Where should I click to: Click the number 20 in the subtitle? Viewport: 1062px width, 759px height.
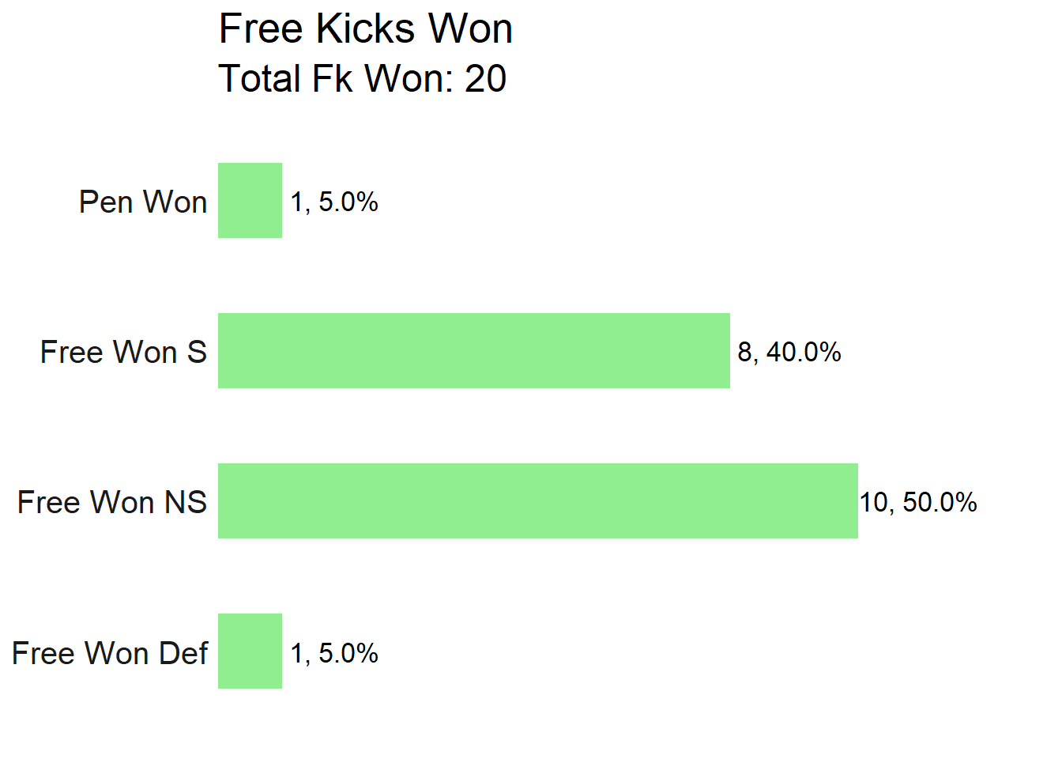[x=485, y=79]
